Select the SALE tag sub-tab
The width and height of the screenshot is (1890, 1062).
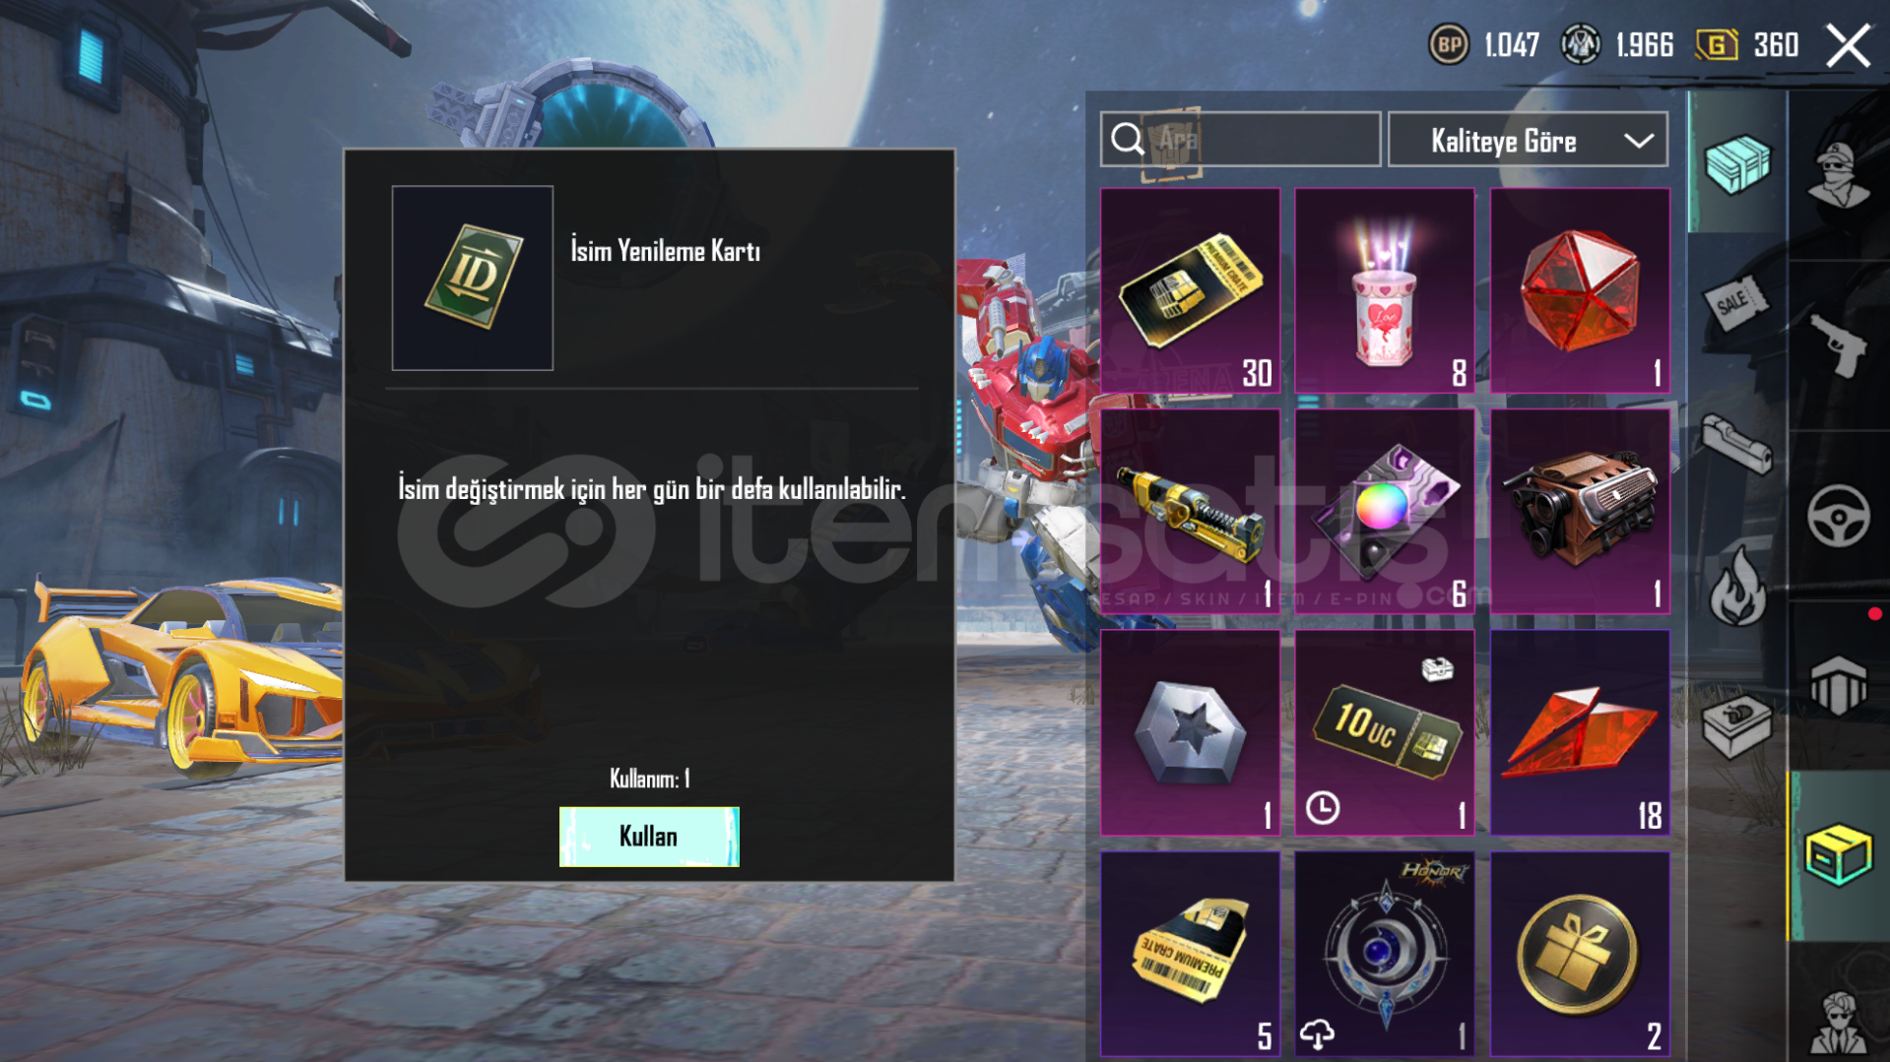(1735, 303)
